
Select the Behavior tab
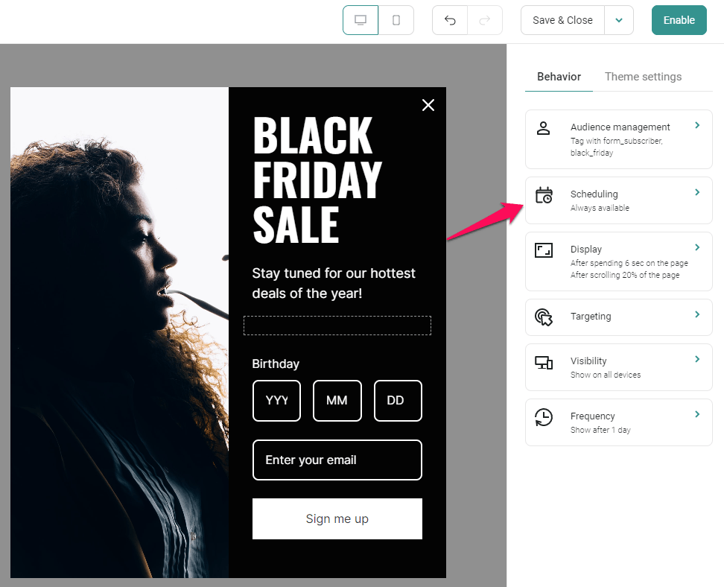click(559, 77)
